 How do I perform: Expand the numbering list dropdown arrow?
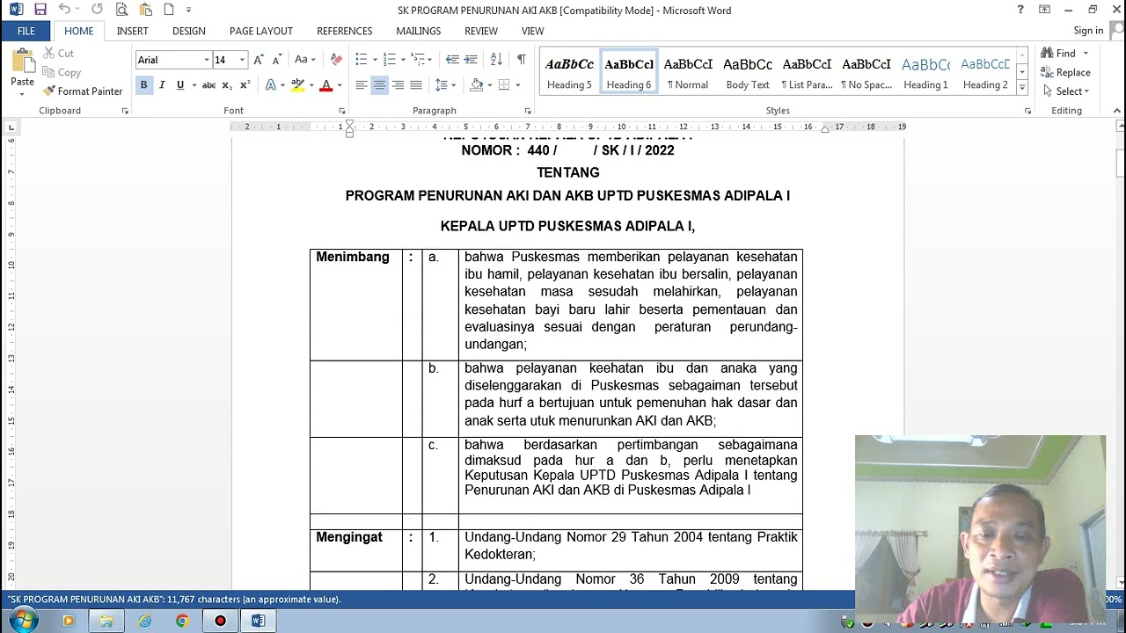coord(403,60)
